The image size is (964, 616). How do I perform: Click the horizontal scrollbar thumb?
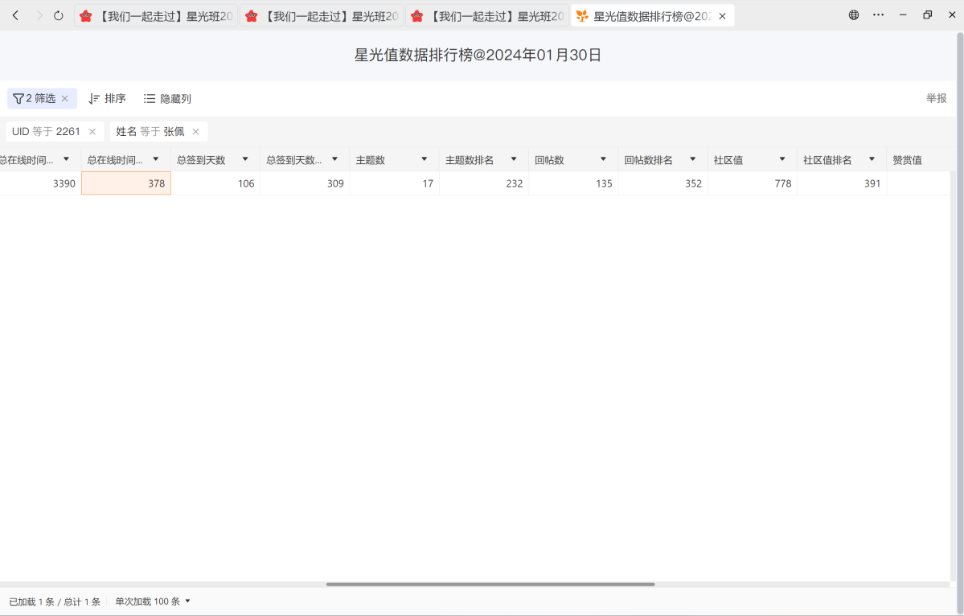[490, 585]
